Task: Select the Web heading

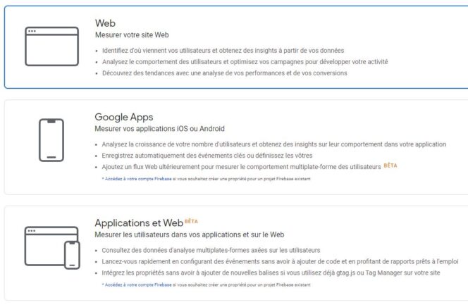Action: click(x=105, y=23)
